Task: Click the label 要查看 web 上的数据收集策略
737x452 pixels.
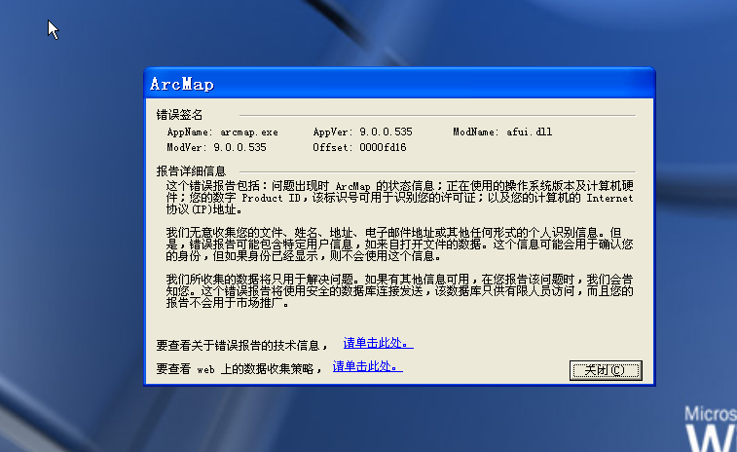Action: [x=240, y=369]
